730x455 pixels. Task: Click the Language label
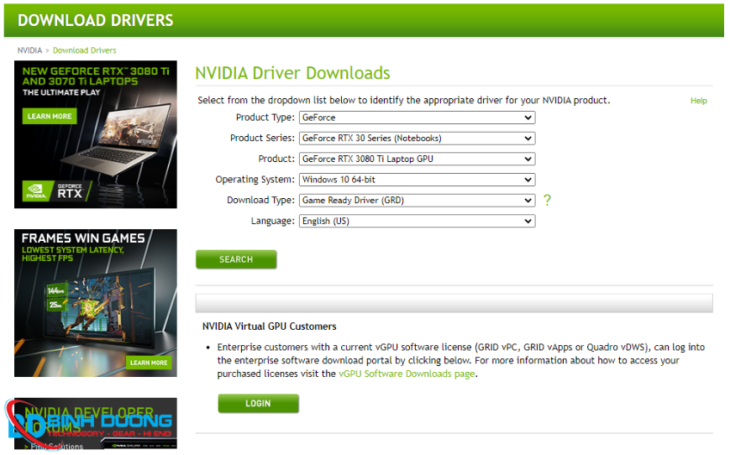pos(273,221)
